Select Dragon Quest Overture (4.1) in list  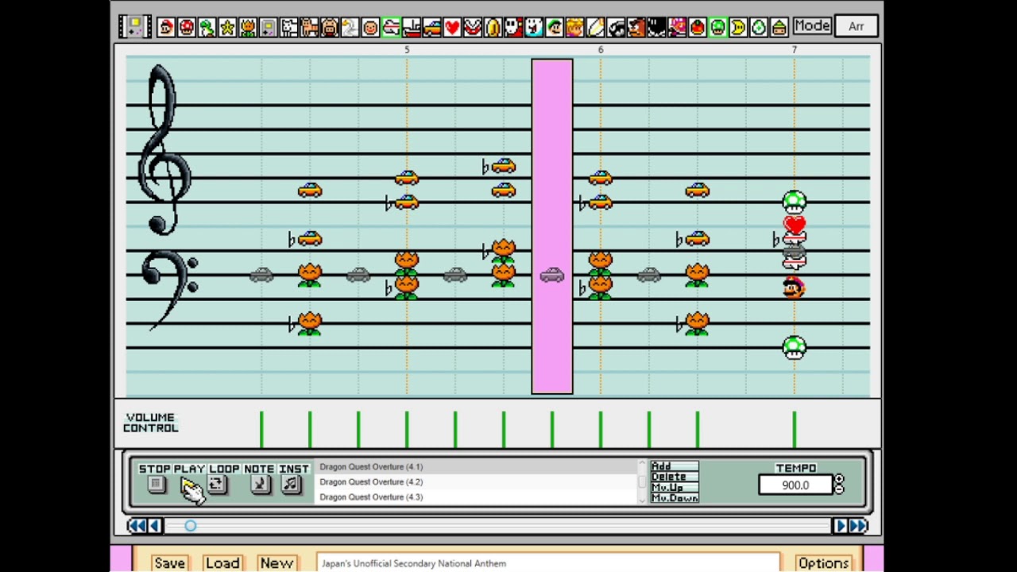pos(477,467)
